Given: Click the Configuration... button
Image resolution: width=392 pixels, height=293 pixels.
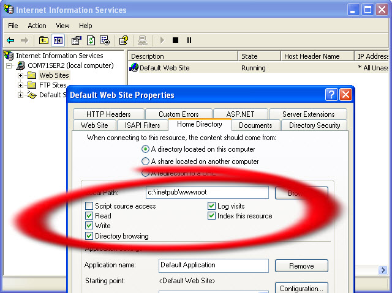Looking at the screenshot, I should click(301, 288).
